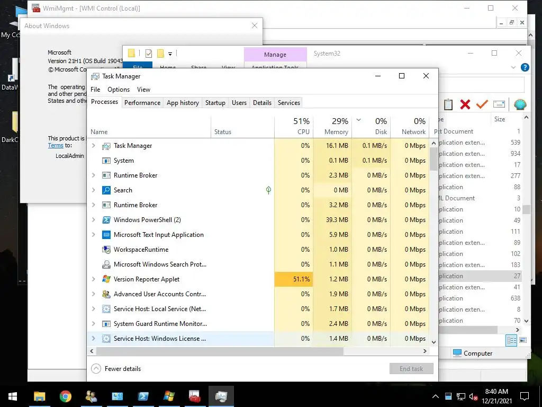Sort Explorer files by the Size column header
Screen dimensions: 542x407
coord(505,119)
